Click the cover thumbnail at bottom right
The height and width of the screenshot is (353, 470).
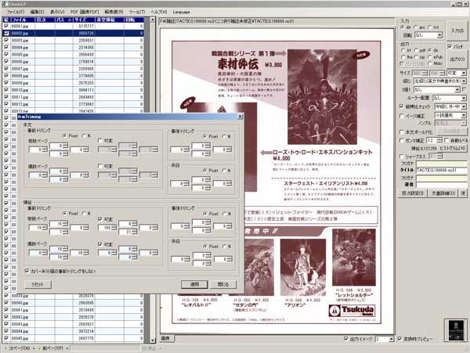click(456, 330)
